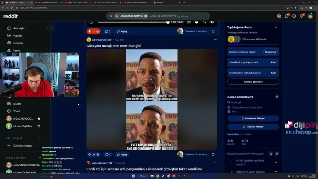The width and height of the screenshot is (318, 179).
Task: Toggle the video mute speaker
Action: [x=212, y=22]
